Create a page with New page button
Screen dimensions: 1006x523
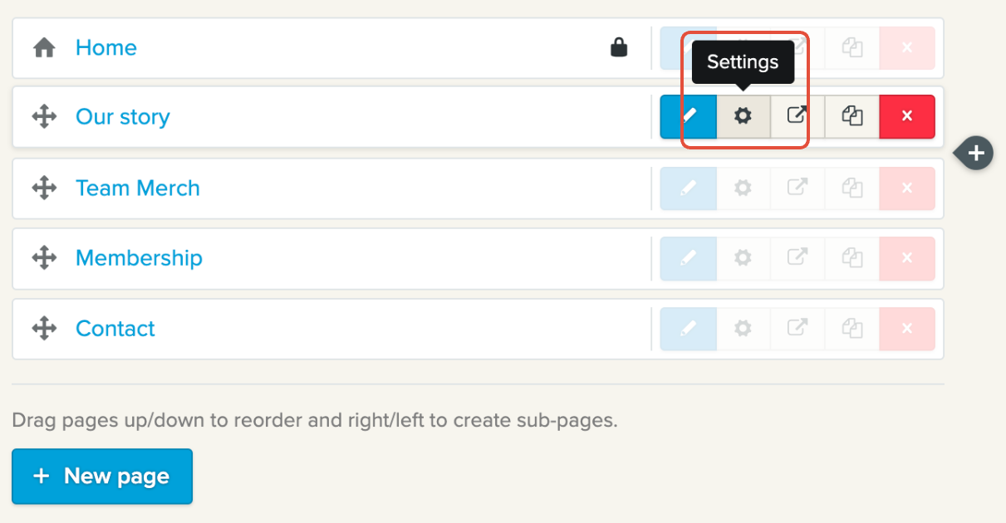tap(102, 477)
